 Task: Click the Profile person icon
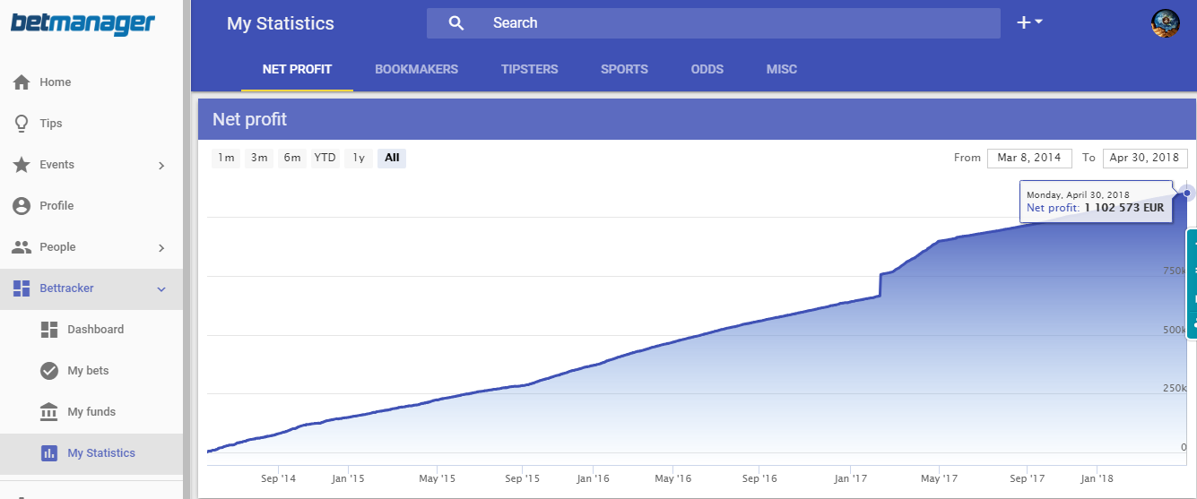point(22,205)
